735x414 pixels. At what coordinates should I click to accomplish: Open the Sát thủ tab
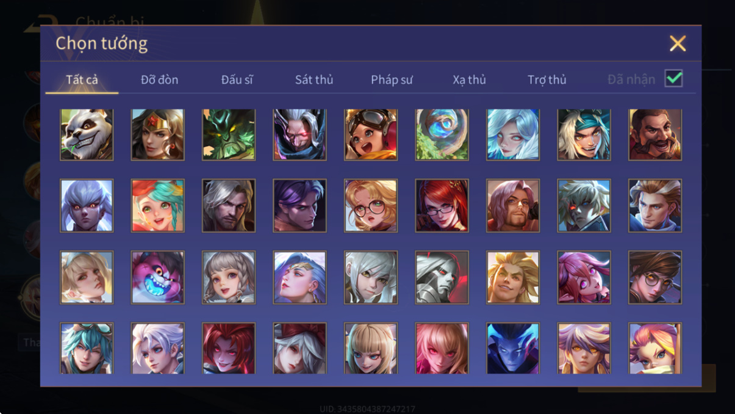coord(314,79)
